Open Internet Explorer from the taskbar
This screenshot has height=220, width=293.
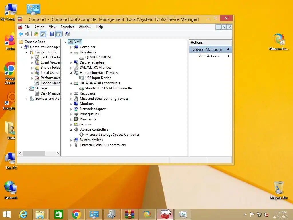(23, 214)
